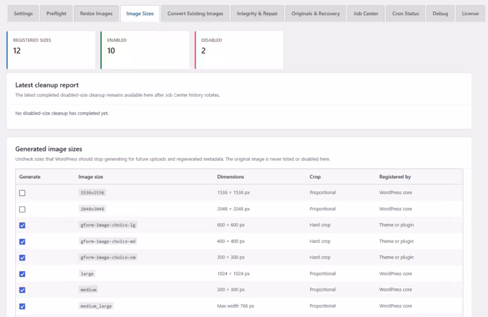Viewport: 488px width, 317px height.
Task: Click WordPress core in large row
Action: click(x=395, y=273)
